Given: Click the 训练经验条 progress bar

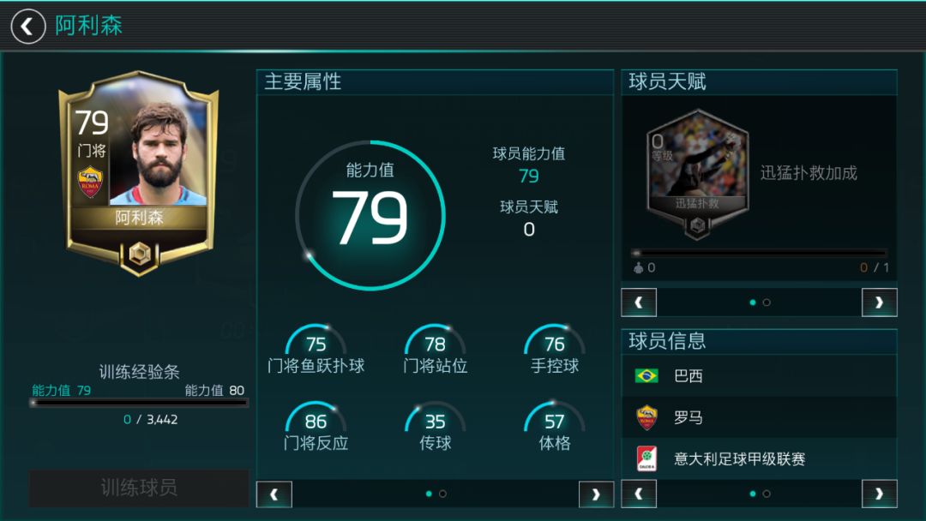Looking at the screenshot, I should coord(139,403).
